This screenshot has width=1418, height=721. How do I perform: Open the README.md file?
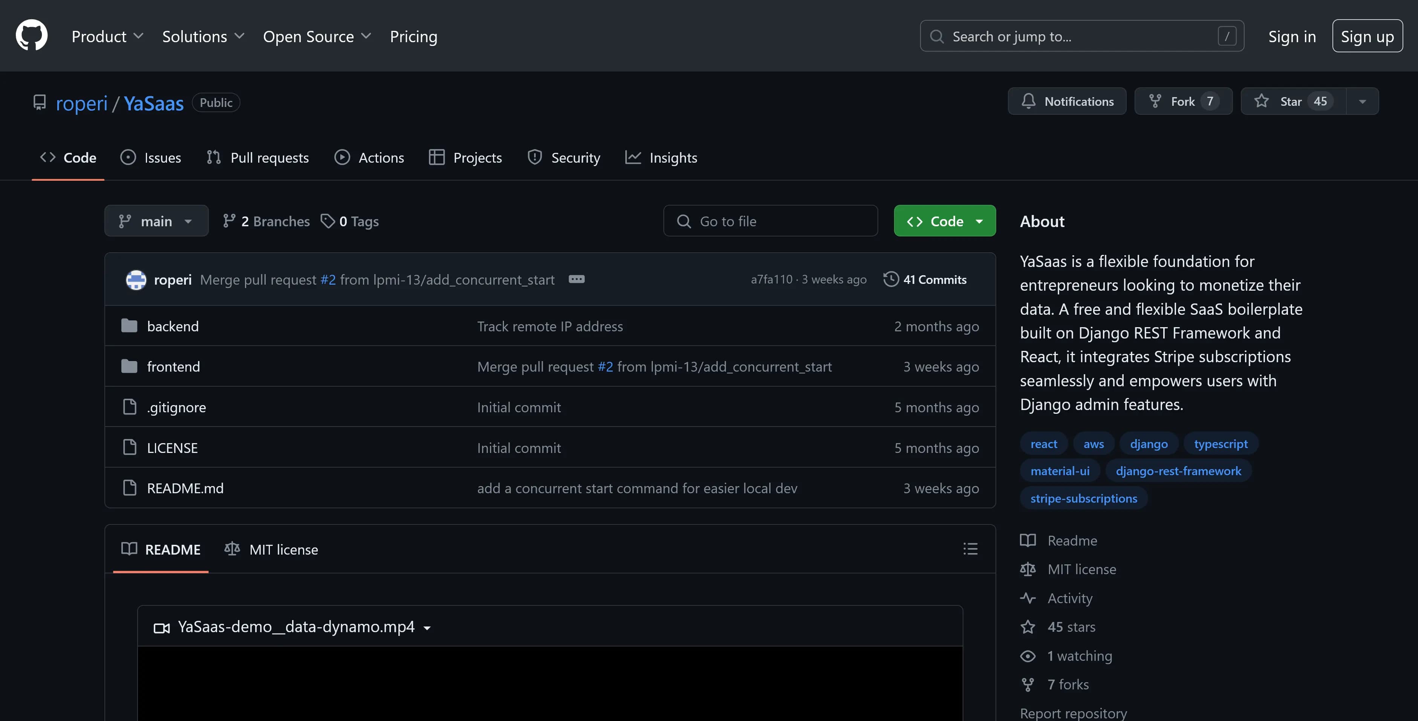click(x=185, y=488)
